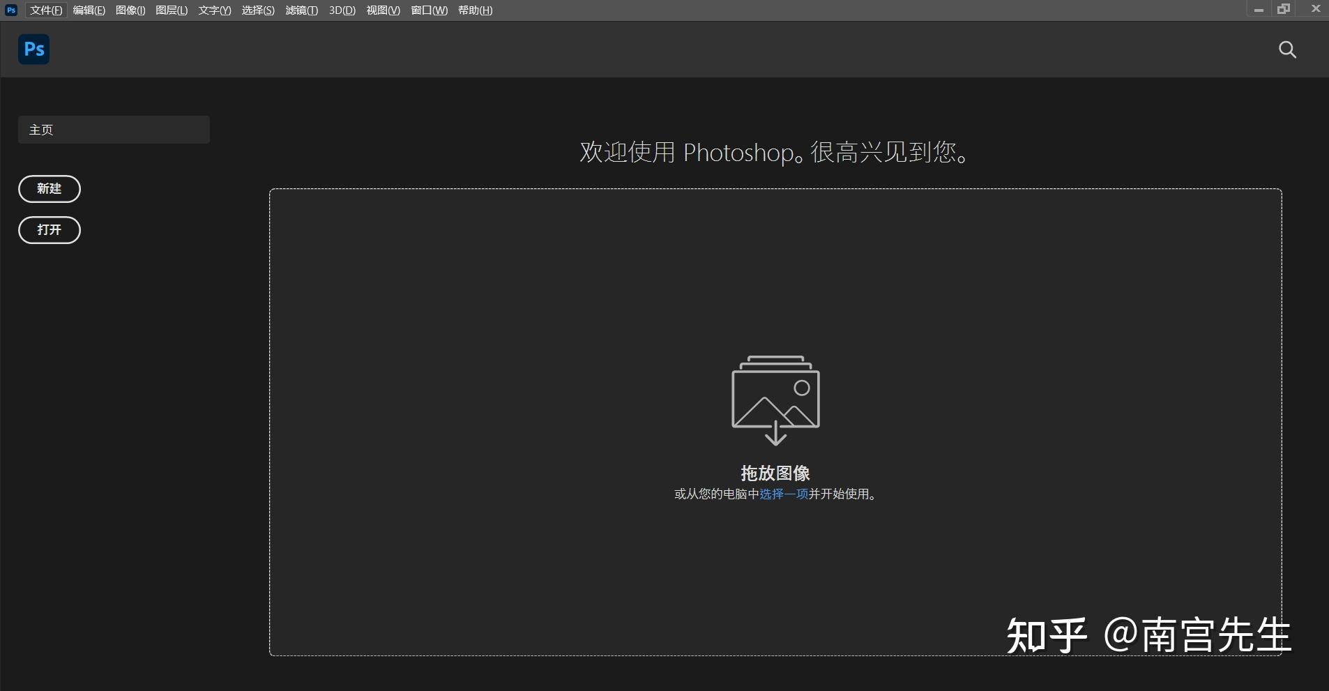Image resolution: width=1329 pixels, height=691 pixels.
Task: Open the 滤镜 (Filter) menu
Action: [x=301, y=10]
